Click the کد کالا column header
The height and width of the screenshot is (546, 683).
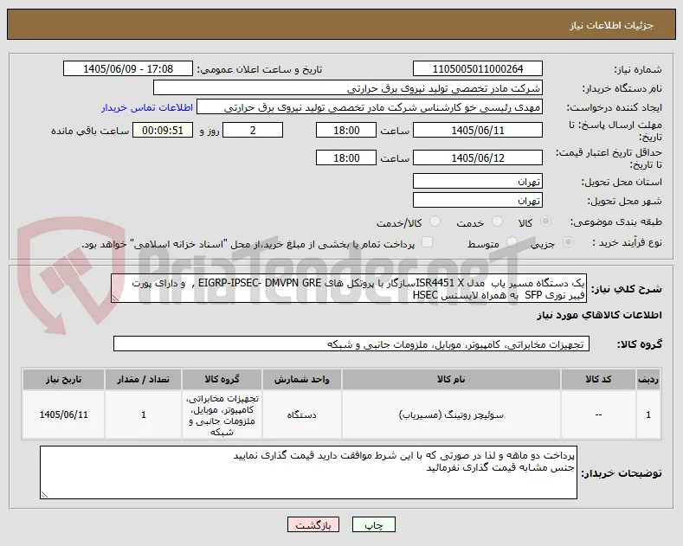[598, 379]
